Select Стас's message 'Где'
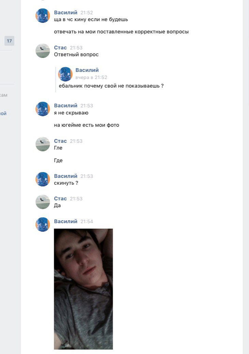The image size is (249, 354). click(58, 160)
